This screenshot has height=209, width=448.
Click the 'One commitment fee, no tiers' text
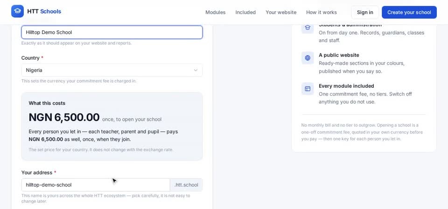pyautogui.click(x=365, y=98)
